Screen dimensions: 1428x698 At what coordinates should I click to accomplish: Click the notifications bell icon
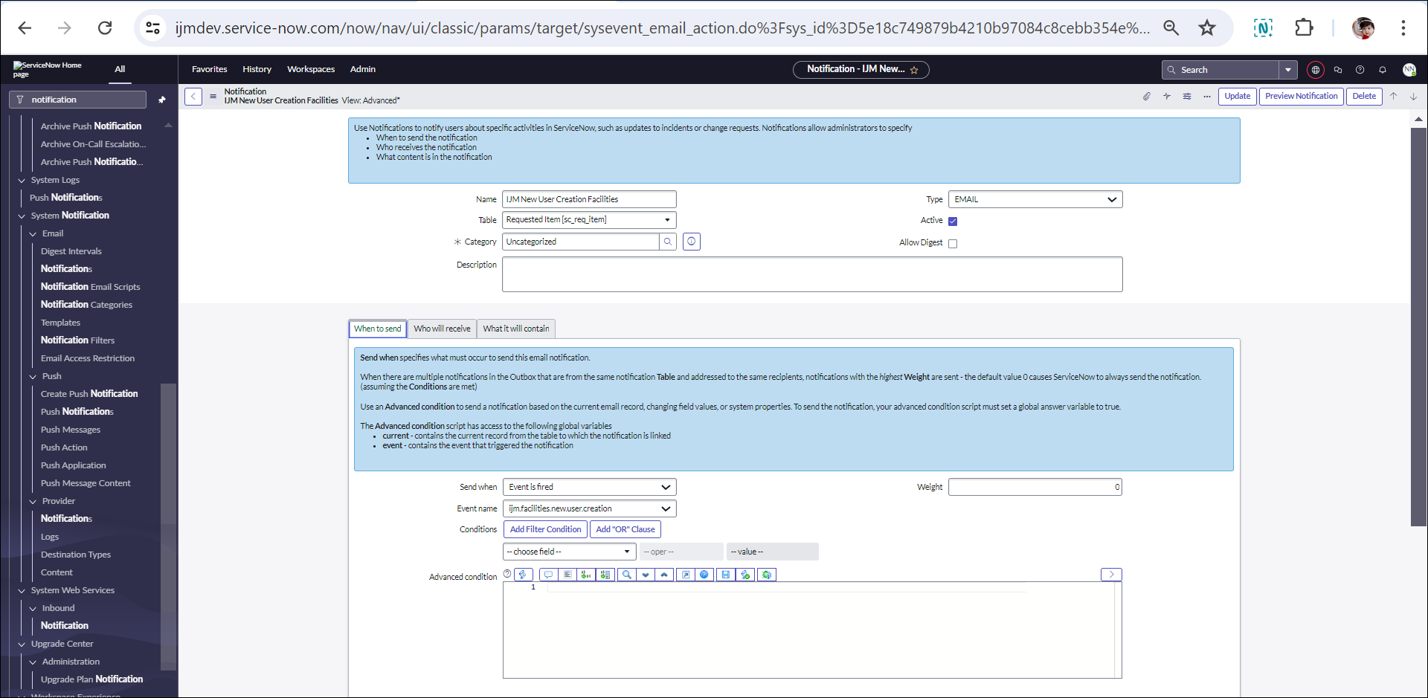point(1383,70)
